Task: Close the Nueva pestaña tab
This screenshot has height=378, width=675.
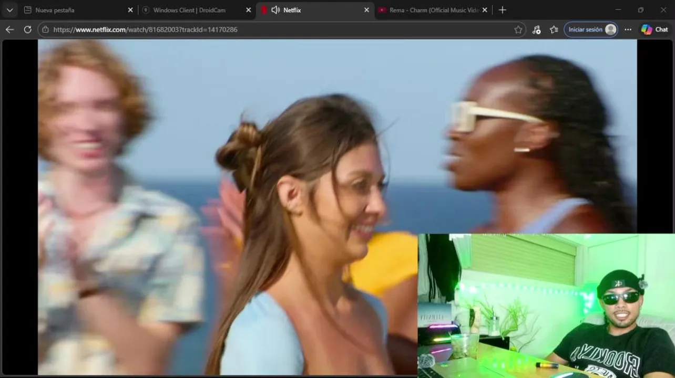Action: (130, 10)
